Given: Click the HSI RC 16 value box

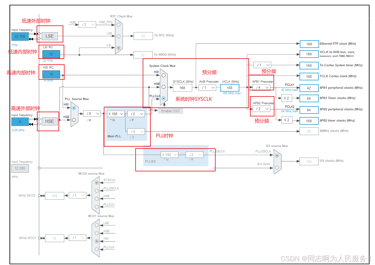Looking at the screenshot, I should click(51, 74).
